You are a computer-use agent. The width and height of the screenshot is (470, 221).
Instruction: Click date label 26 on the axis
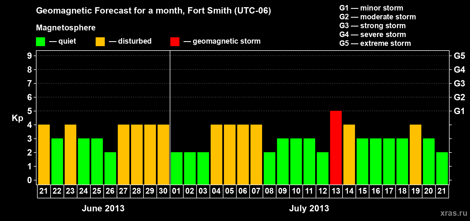click(110, 191)
